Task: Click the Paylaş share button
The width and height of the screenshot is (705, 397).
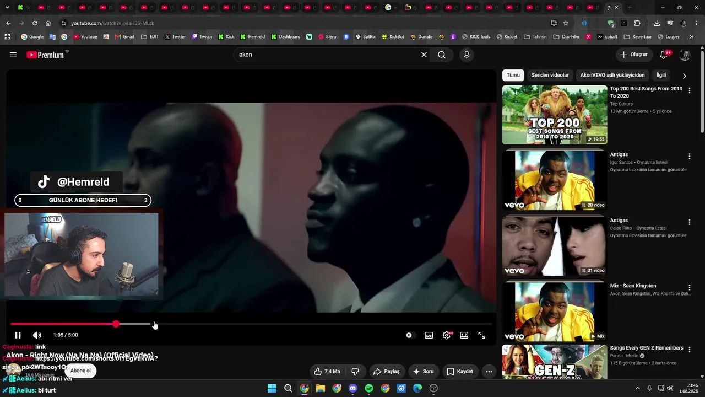Action: (x=386, y=372)
